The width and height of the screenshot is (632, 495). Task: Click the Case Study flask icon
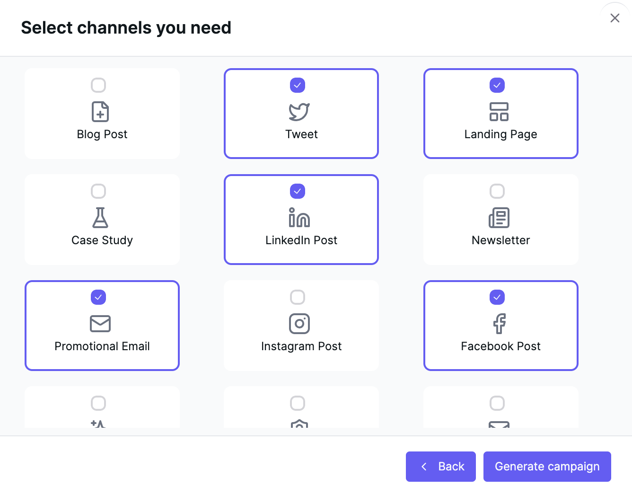(x=100, y=218)
